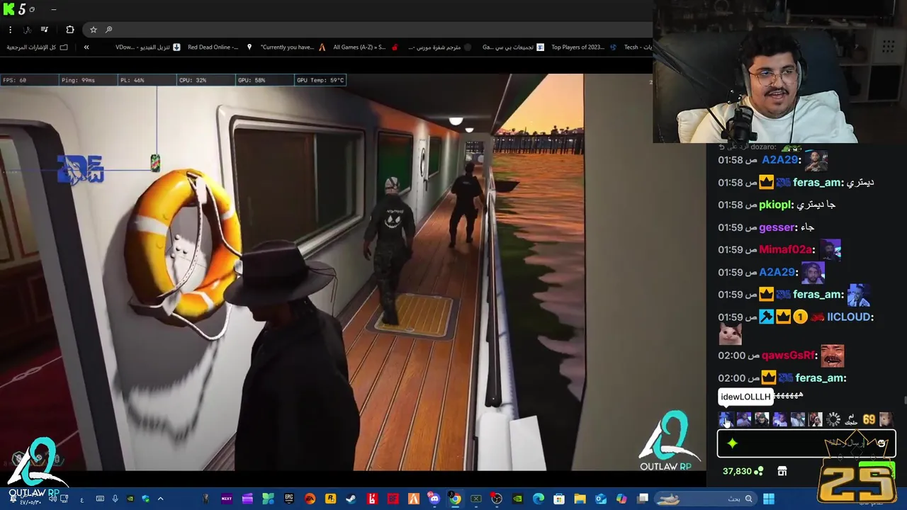
Task: Open the channel points shop icon
Action: [x=782, y=471]
